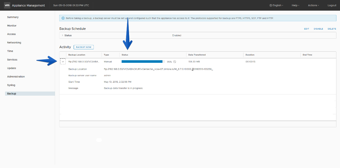Click the Manual type cell
Screen dimensions: 340x168
pyautogui.click(x=108, y=62)
